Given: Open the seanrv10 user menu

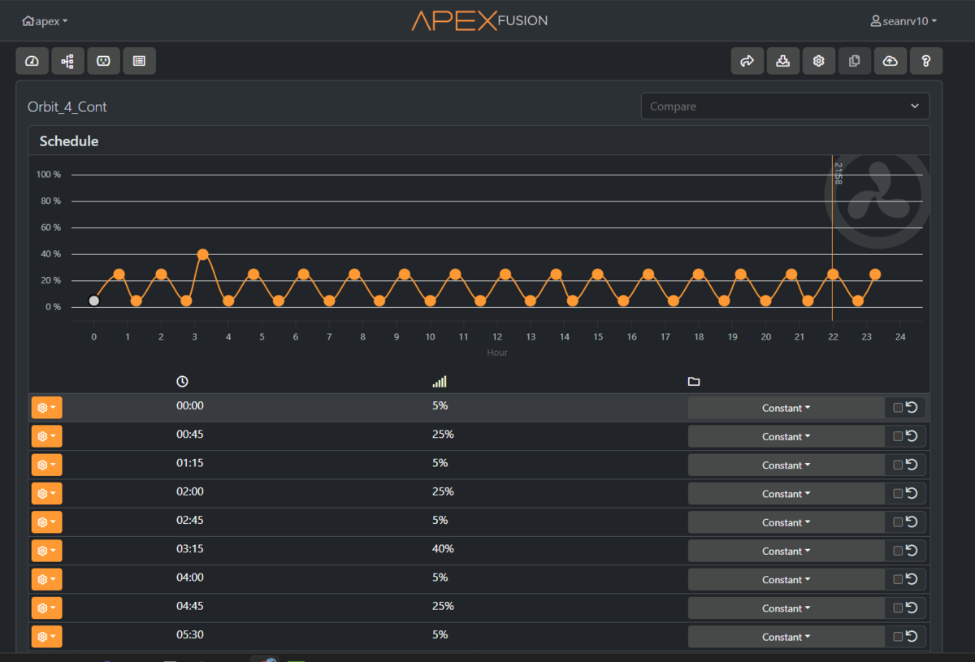Looking at the screenshot, I should click(x=903, y=21).
